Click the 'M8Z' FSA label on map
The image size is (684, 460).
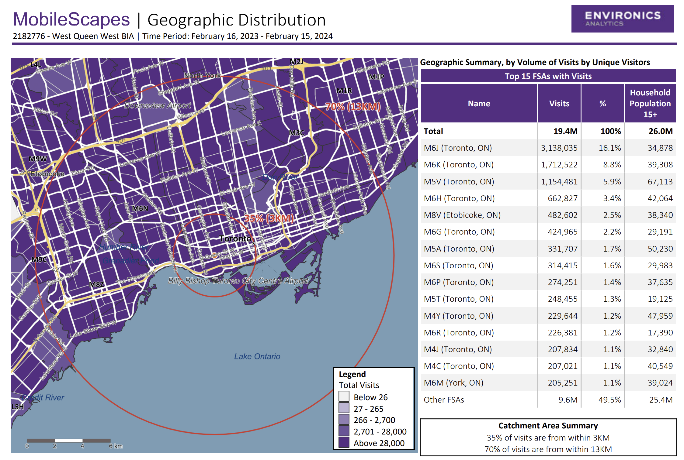click(x=96, y=284)
